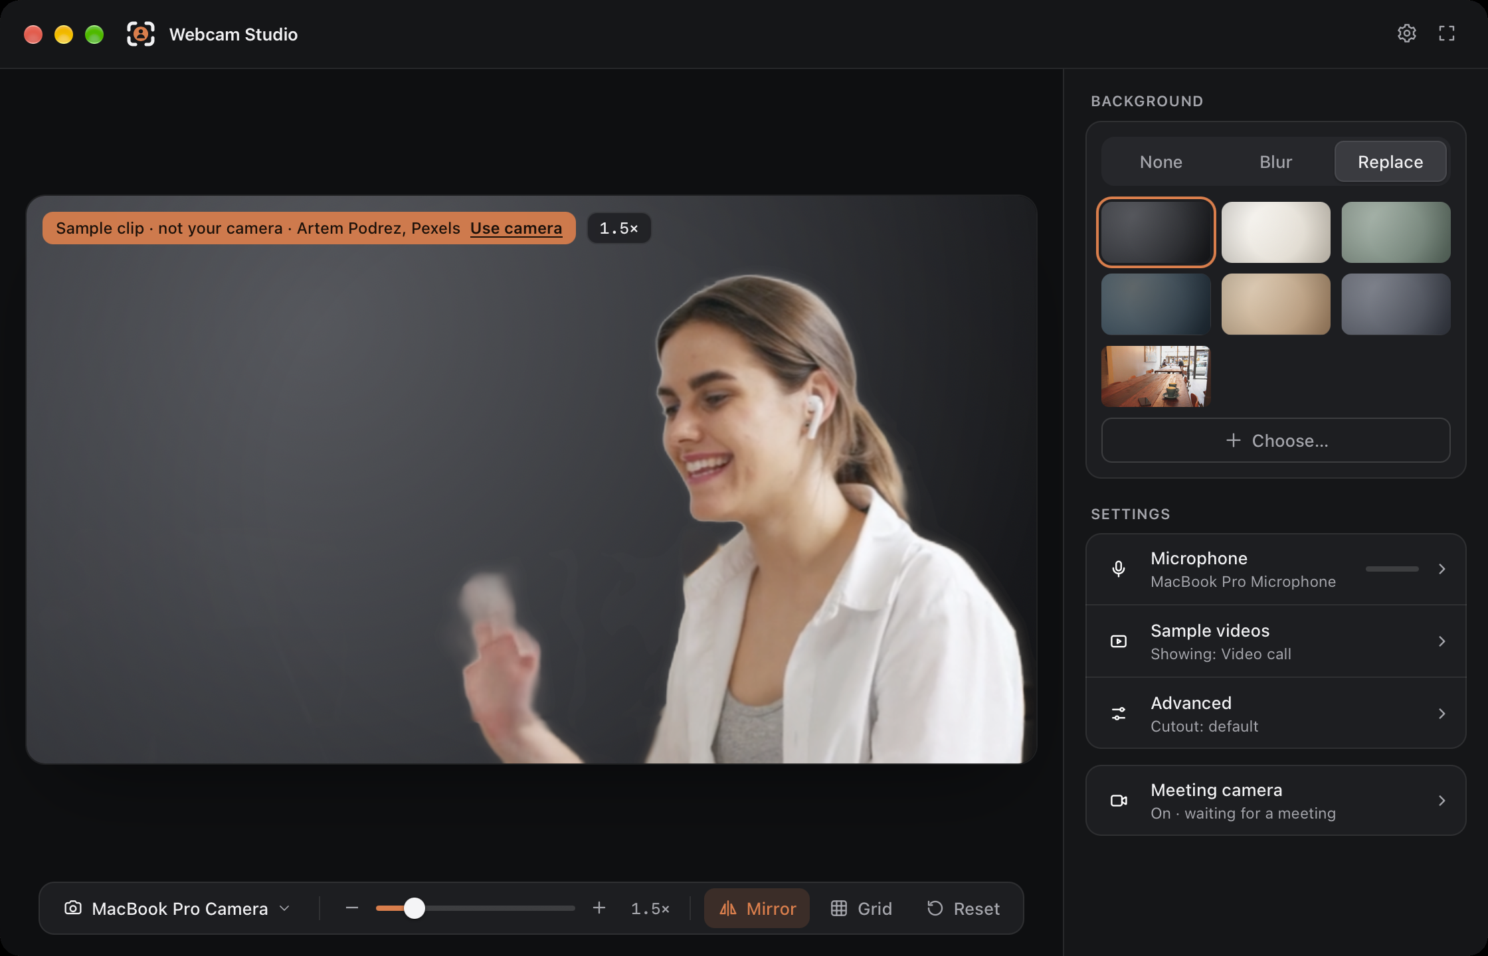Viewport: 1488px width, 956px height.
Task: Click the 'MacBook Pro Microphone' subtitle
Action: [x=1243, y=582]
